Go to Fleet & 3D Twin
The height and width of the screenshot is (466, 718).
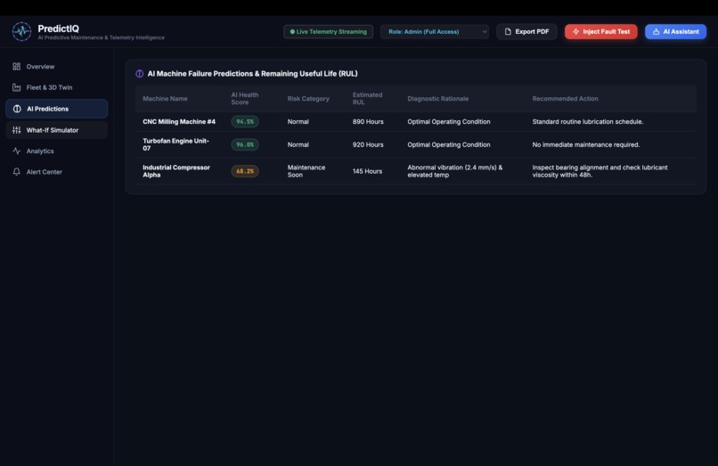(x=57, y=87)
